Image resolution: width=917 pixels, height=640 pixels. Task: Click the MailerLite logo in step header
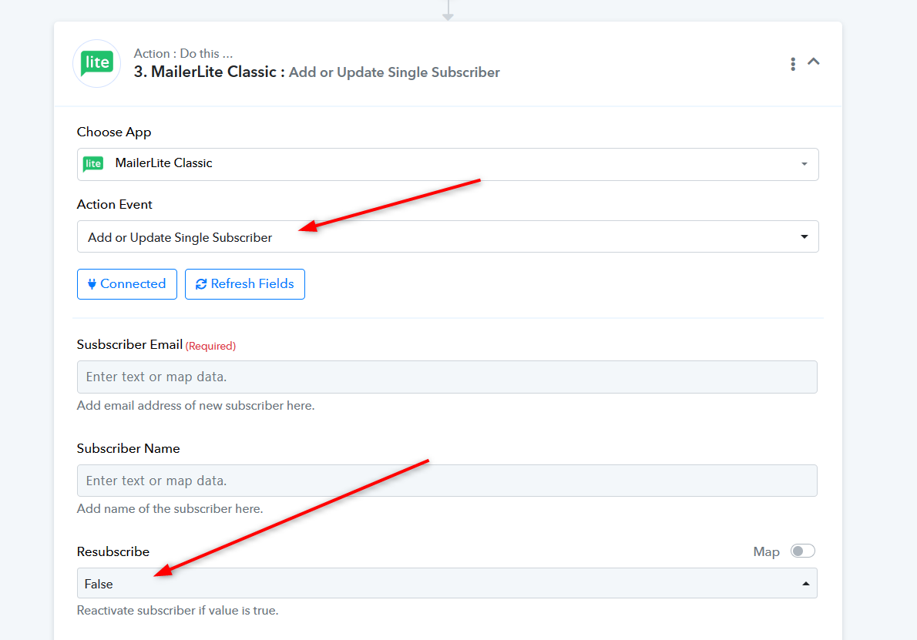(96, 63)
